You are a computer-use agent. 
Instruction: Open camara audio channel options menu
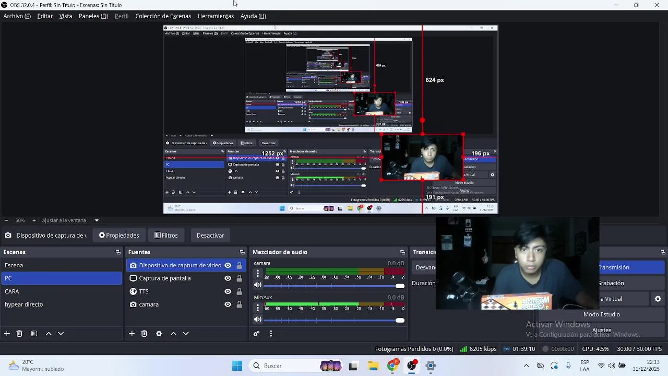pyautogui.click(x=257, y=273)
